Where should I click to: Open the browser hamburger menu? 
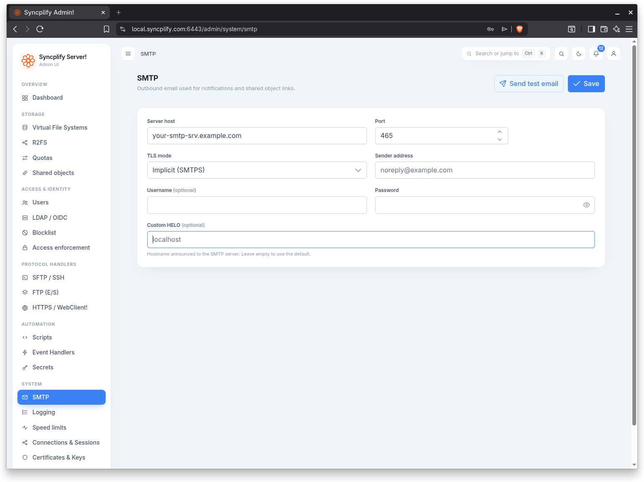629,29
